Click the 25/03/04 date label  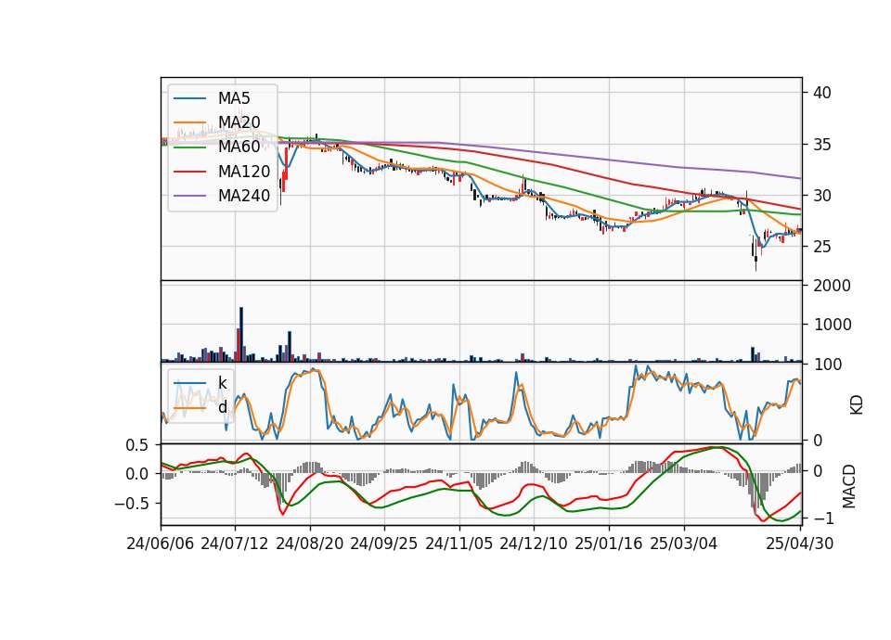[x=684, y=544]
